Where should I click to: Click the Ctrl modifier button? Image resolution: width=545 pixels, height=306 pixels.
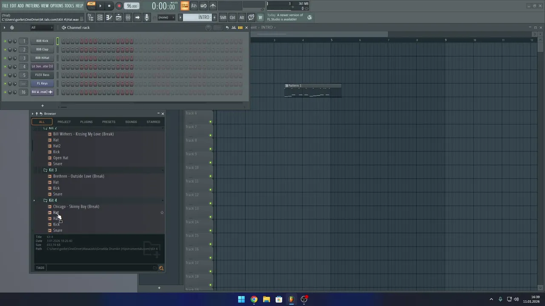point(232,17)
